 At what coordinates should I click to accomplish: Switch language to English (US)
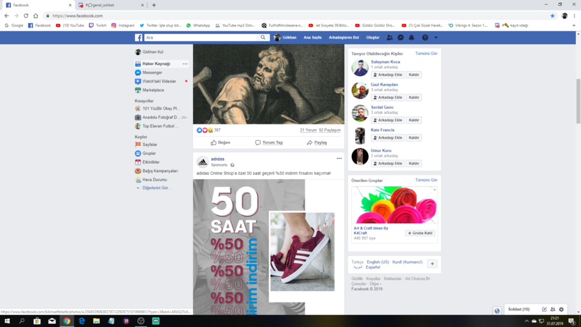click(x=378, y=263)
